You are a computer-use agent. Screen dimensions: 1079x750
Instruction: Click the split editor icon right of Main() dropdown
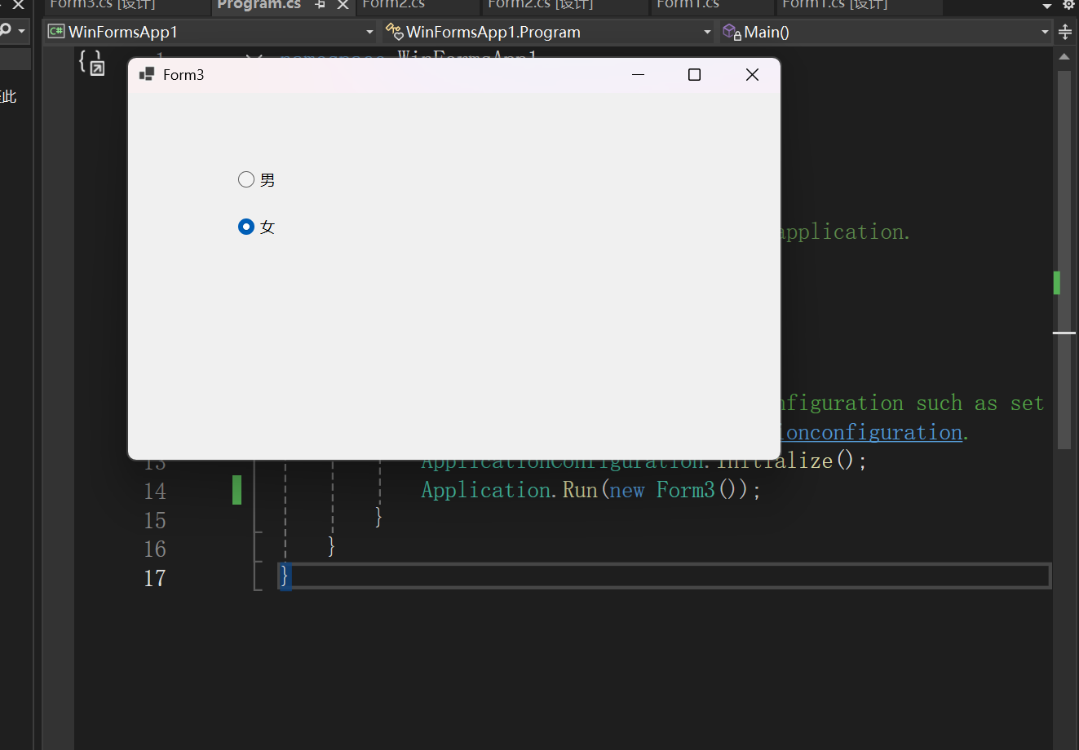(1065, 31)
